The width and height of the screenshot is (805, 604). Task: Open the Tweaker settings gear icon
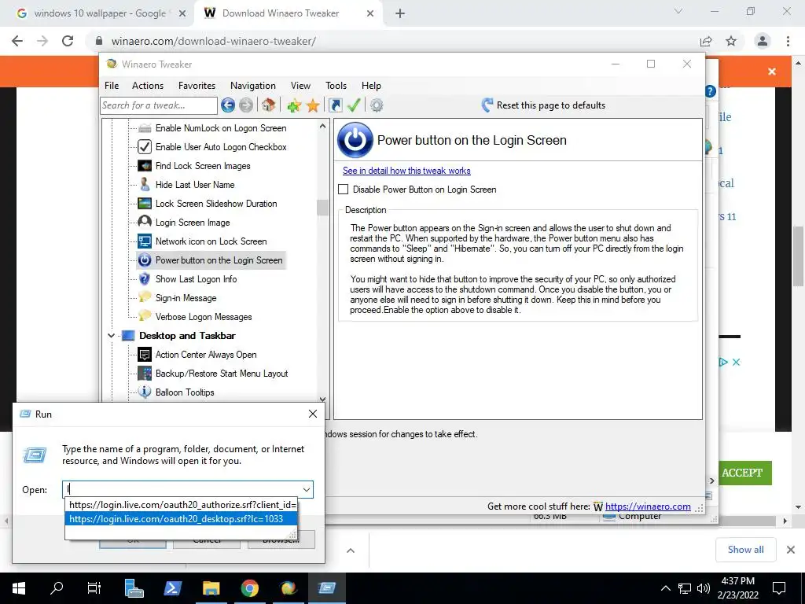(377, 105)
